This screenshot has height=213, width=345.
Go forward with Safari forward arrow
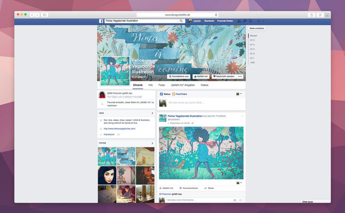coord(37,15)
